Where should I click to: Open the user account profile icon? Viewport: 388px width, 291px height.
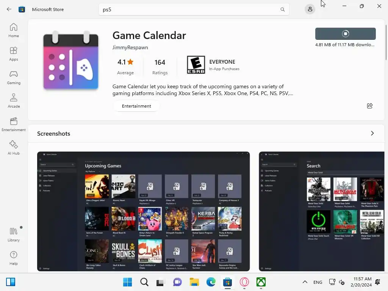coord(310,9)
